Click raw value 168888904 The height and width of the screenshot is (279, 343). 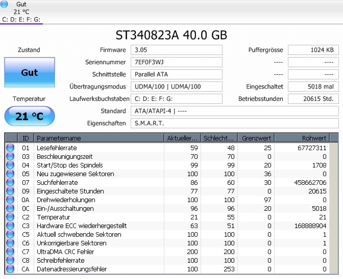[x=310, y=226]
